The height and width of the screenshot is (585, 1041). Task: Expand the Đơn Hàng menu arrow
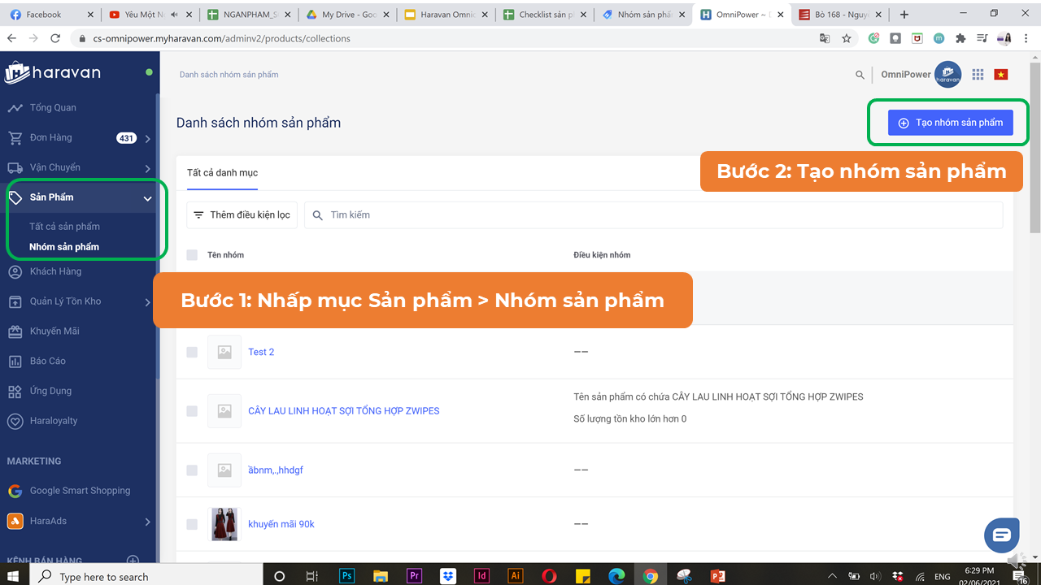(147, 139)
